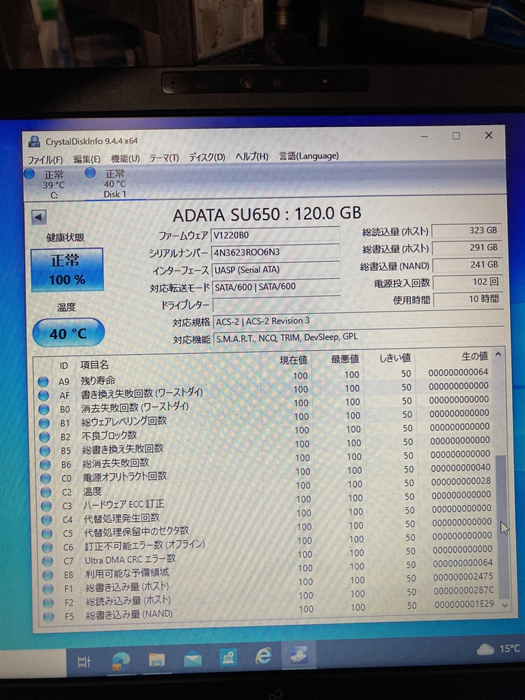Screen dimensions: 525x700
Task: Click status circle for C5 row
Action: (47, 534)
